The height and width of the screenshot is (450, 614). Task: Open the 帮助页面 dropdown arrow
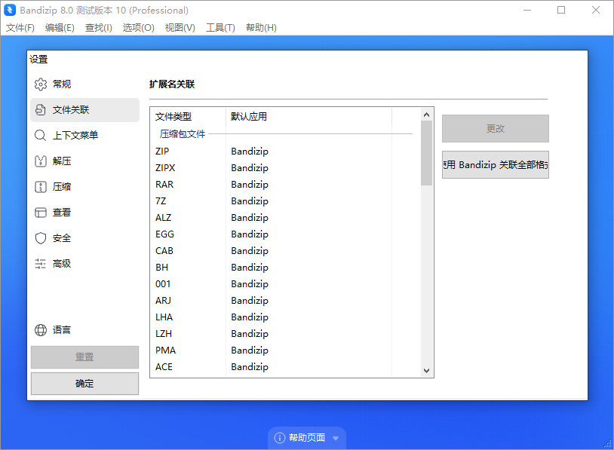pyautogui.click(x=334, y=437)
